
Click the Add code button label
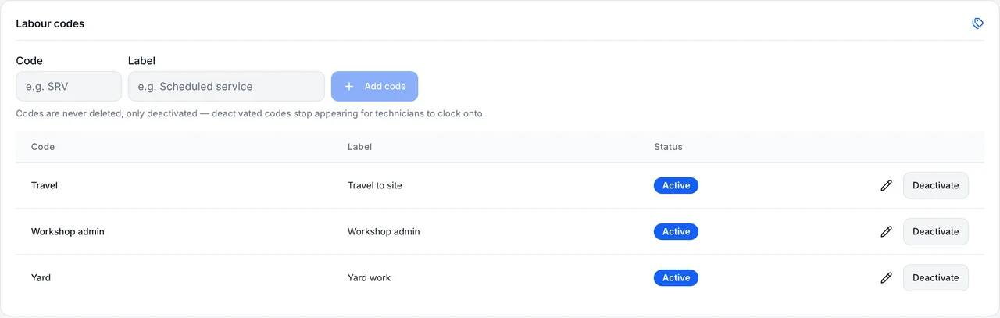click(x=385, y=87)
